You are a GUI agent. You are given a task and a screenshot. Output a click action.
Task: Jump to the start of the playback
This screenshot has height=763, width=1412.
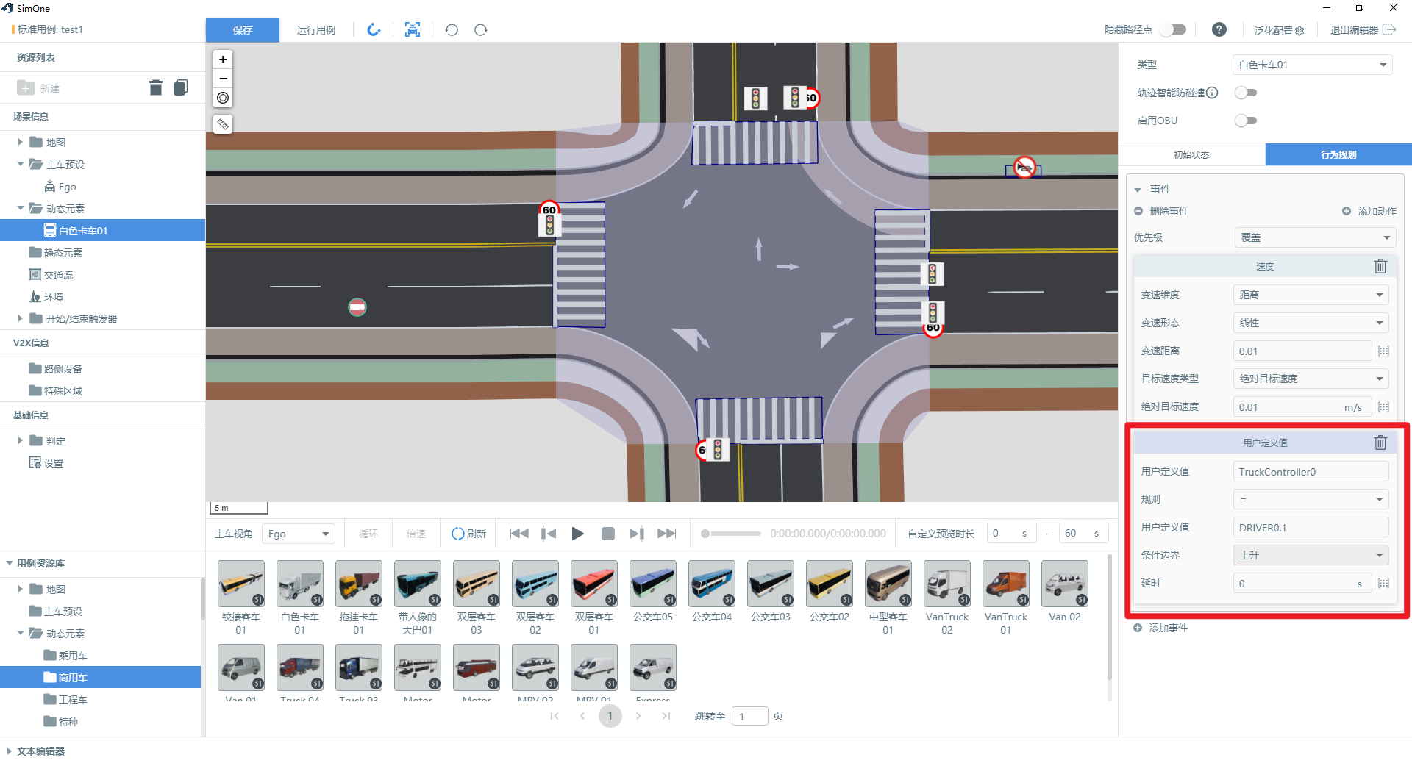coord(519,534)
